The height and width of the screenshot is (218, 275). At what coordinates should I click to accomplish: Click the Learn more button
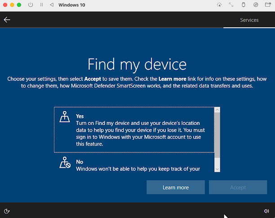[176, 187]
